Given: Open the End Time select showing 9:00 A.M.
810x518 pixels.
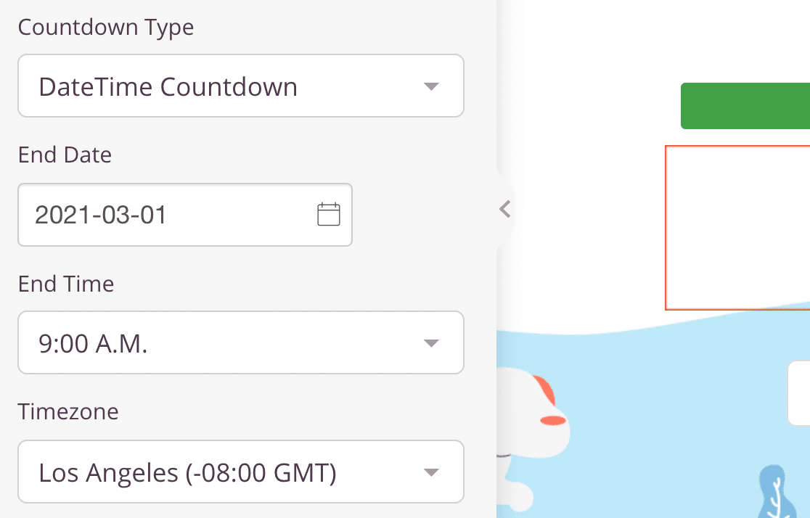Looking at the screenshot, I should tap(241, 342).
